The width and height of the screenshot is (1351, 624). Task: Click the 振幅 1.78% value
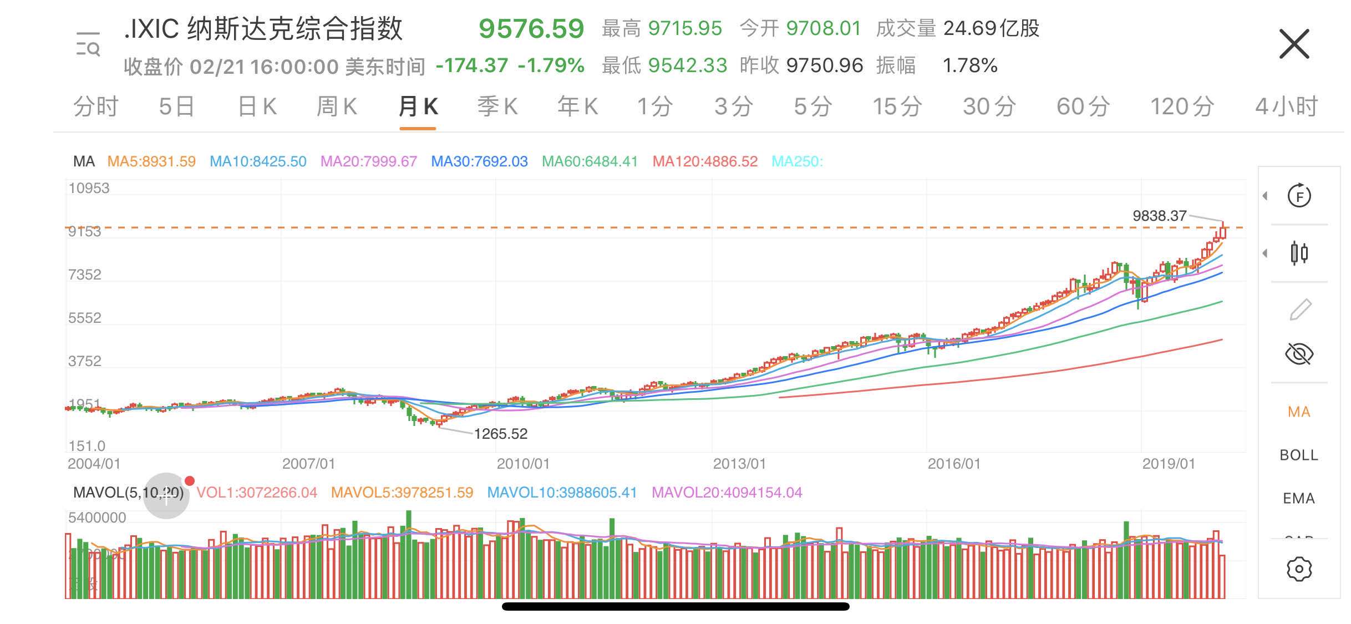click(x=937, y=65)
